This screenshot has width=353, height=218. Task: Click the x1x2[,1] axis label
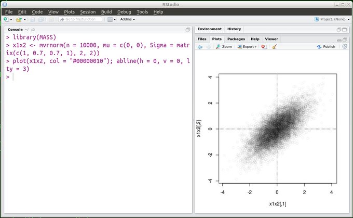(x=278, y=204)
